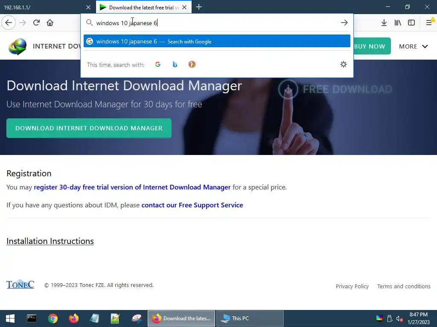Open the notepad-style taskbar app icon

coord(94,318)
